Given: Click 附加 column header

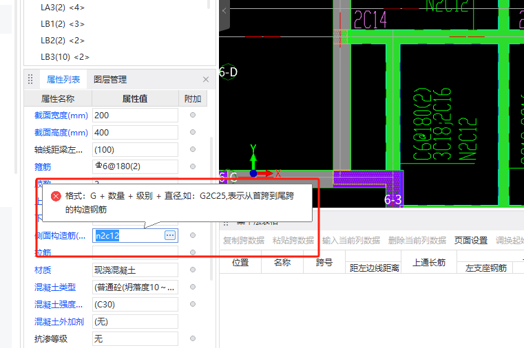Looking at the screenshot, I should (193, 98).
